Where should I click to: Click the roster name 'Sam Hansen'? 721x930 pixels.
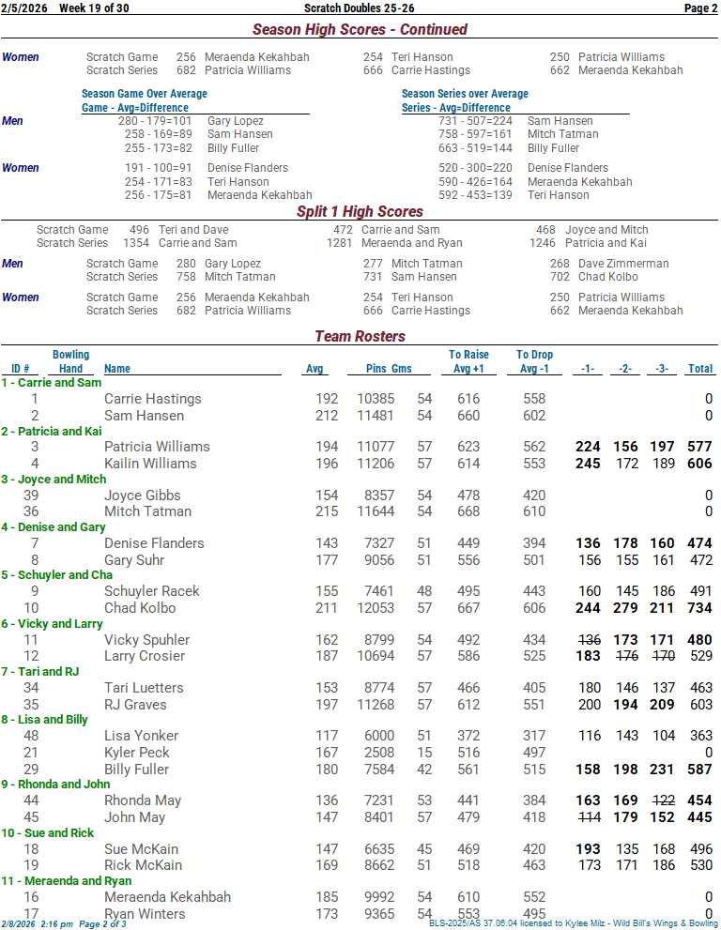144,416
